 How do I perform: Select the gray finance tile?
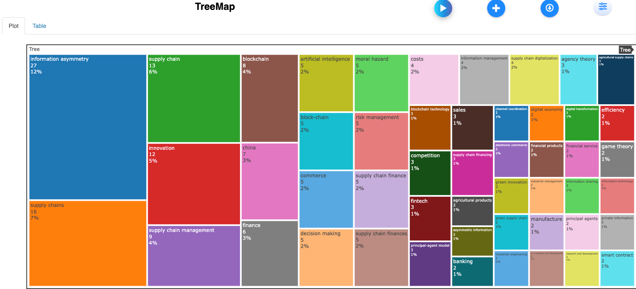[x=270, y=253]
